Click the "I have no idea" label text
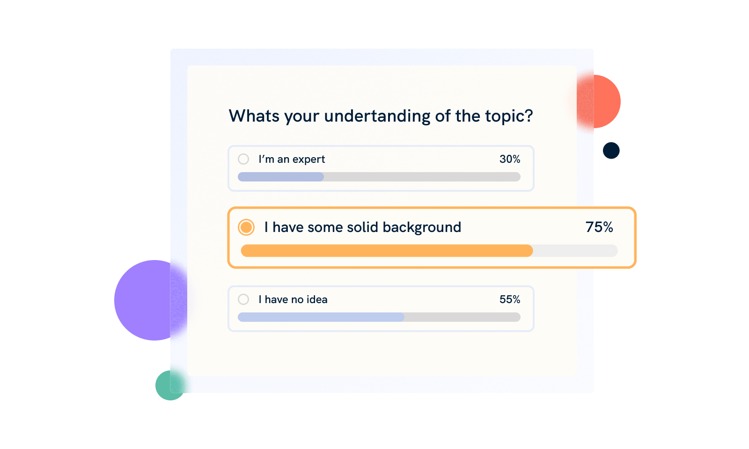 293,299
